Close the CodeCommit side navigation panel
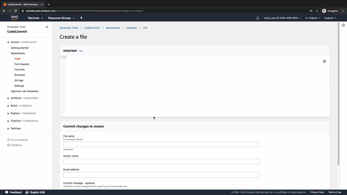This screenshot has width=347, height=195. [x=47, y=27]
